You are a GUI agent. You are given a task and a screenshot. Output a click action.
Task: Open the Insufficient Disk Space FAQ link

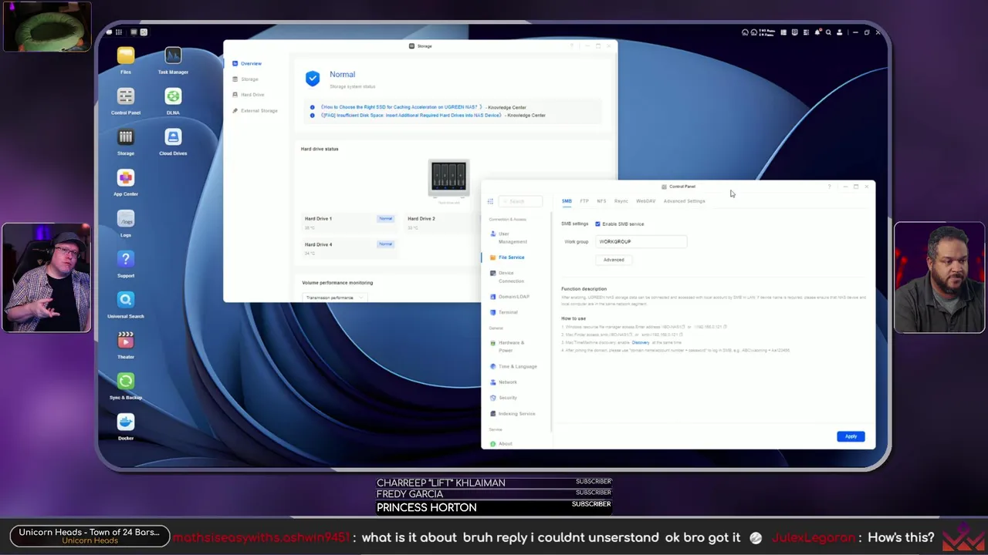(411, 116)
